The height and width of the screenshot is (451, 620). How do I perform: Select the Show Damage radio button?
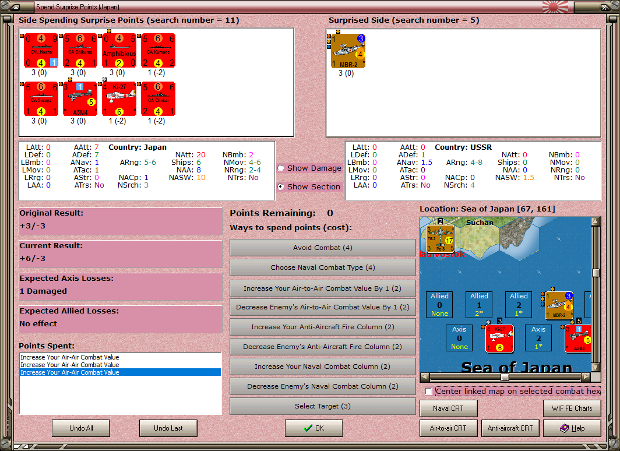coord(281,168)
